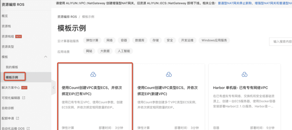
Task: Open 自助诊断 in the sidebar
Action: tap(8, 108)
